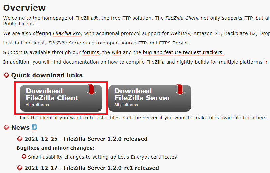Click diamond bullet beside 2021-12-17 rc1 release
Image resolution: width=270 pixels, height=173 pixels.
coord(20,168)
